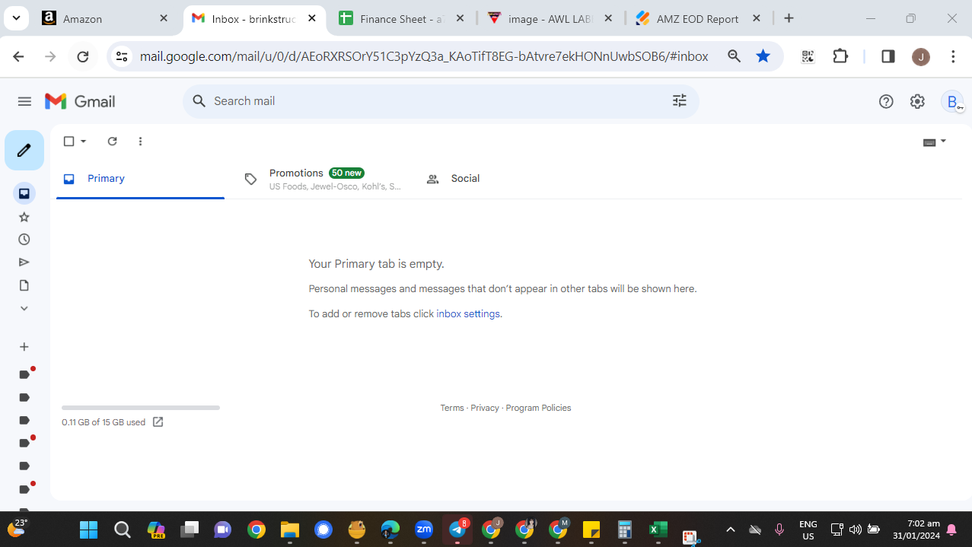The width and height of the screenshot is (972, 547).
Task: Switch to the Promotions tab
Action: [x=323, y=179]
